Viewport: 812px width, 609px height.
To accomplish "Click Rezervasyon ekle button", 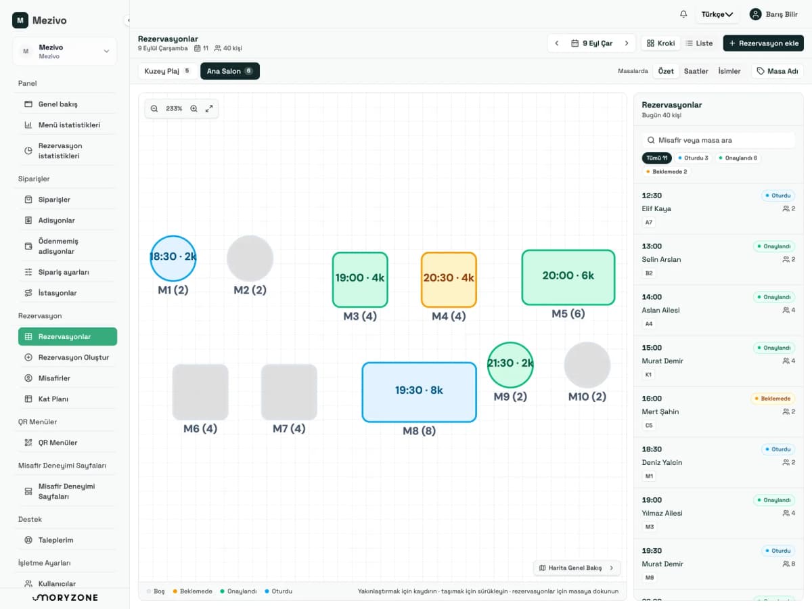I will click(763, 43).
